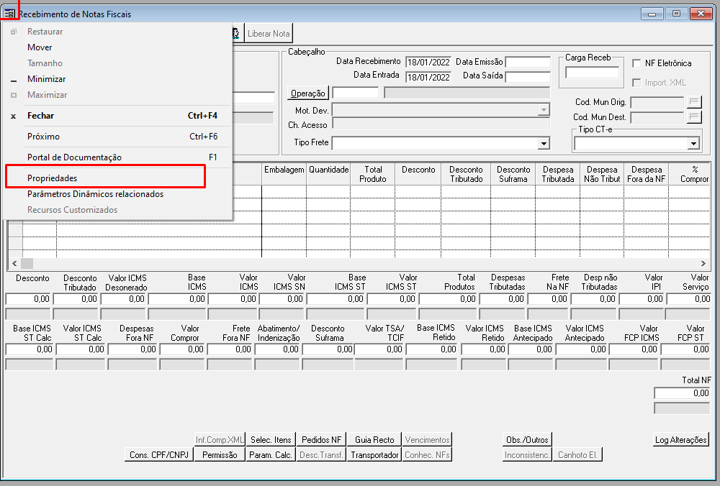This screenshot has height=486, width=720.
Task: Enable the NF Eletrônica checkbox
Action: (x=636, y=63)
